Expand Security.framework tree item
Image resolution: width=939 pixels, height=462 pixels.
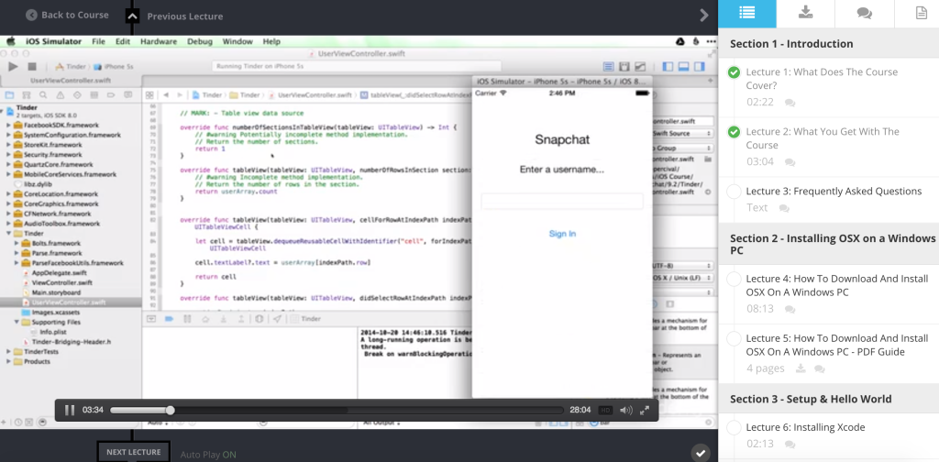click(8, 154)
